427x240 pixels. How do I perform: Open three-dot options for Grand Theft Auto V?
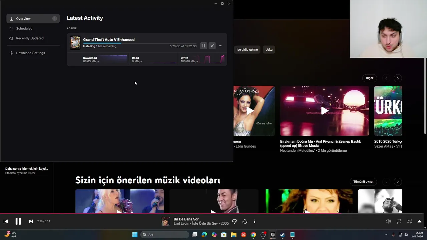click(221, 46)
